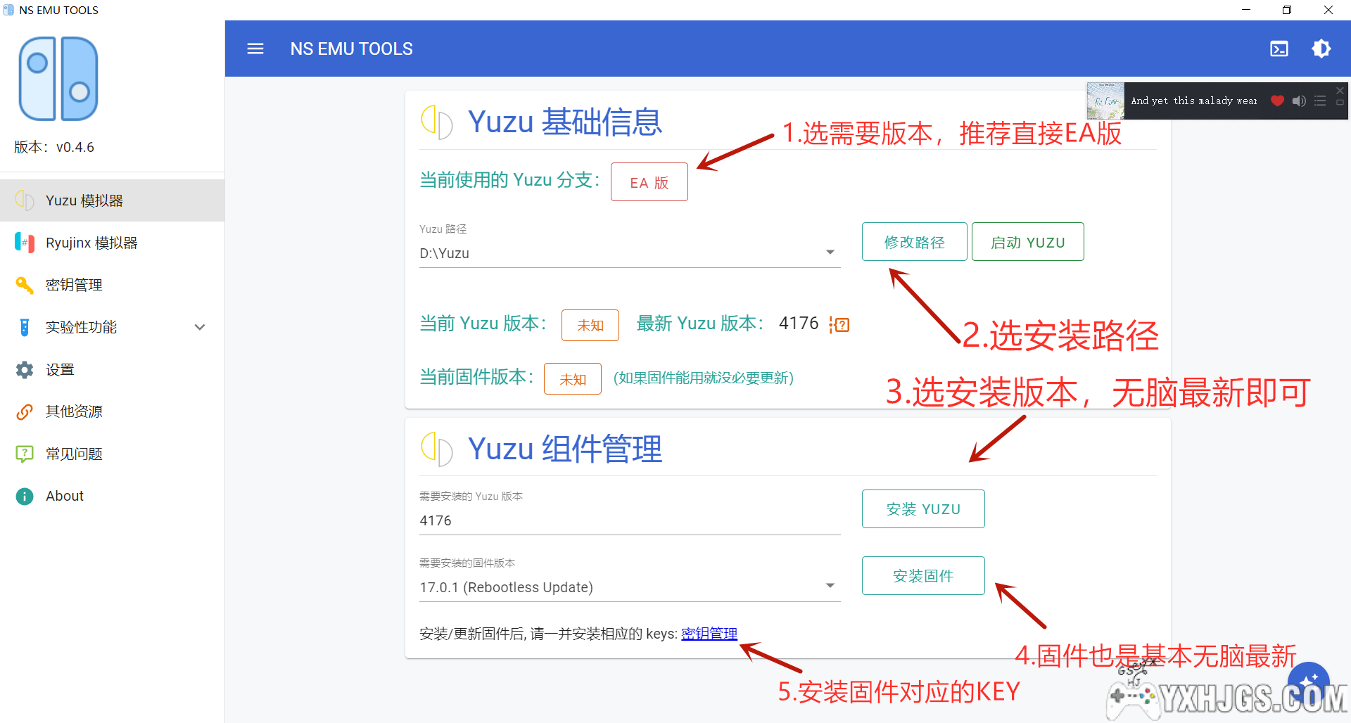Viewport: 1351px width, 723px height.
Task: Open the playlist icon in music widget
Action: click(x=1320, y=101)
